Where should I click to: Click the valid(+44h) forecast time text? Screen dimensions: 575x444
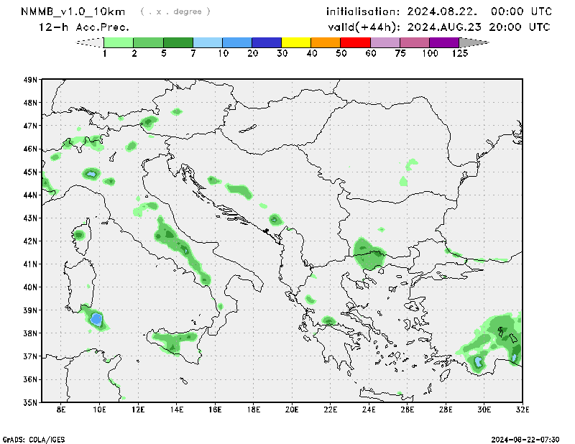[x=438, y=27]
